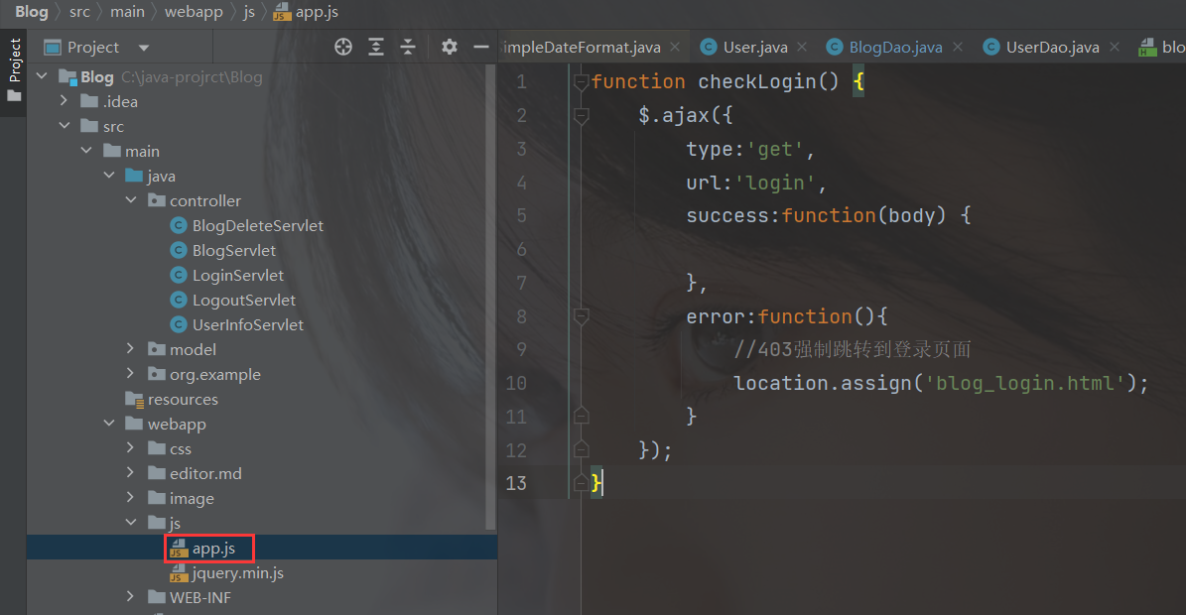
Task: Click the url:'login' line text
Action: pos(756,183)
